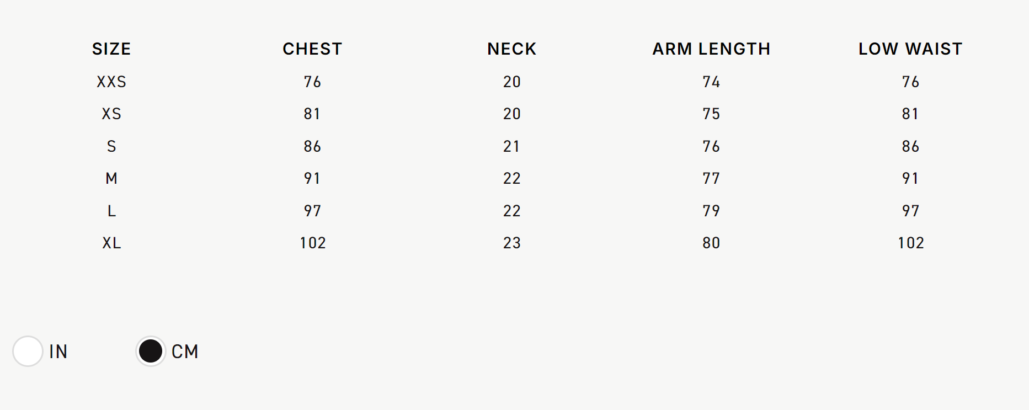The width and height of the screenshot is (1029, 410).
Task: Click the LOW WAIST column header
Action: point(910,49)
